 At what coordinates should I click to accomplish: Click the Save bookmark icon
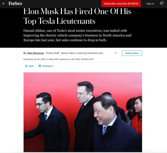26,66
